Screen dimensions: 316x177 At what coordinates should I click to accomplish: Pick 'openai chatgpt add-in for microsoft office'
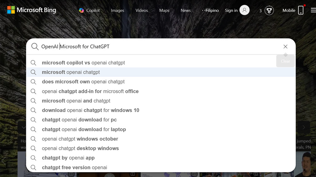point(161,91)
